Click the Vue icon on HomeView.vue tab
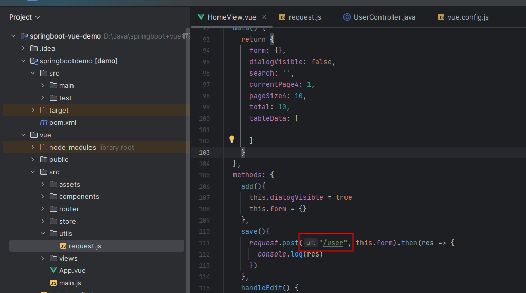Screen dimensions: 526x293 (201, 17)
